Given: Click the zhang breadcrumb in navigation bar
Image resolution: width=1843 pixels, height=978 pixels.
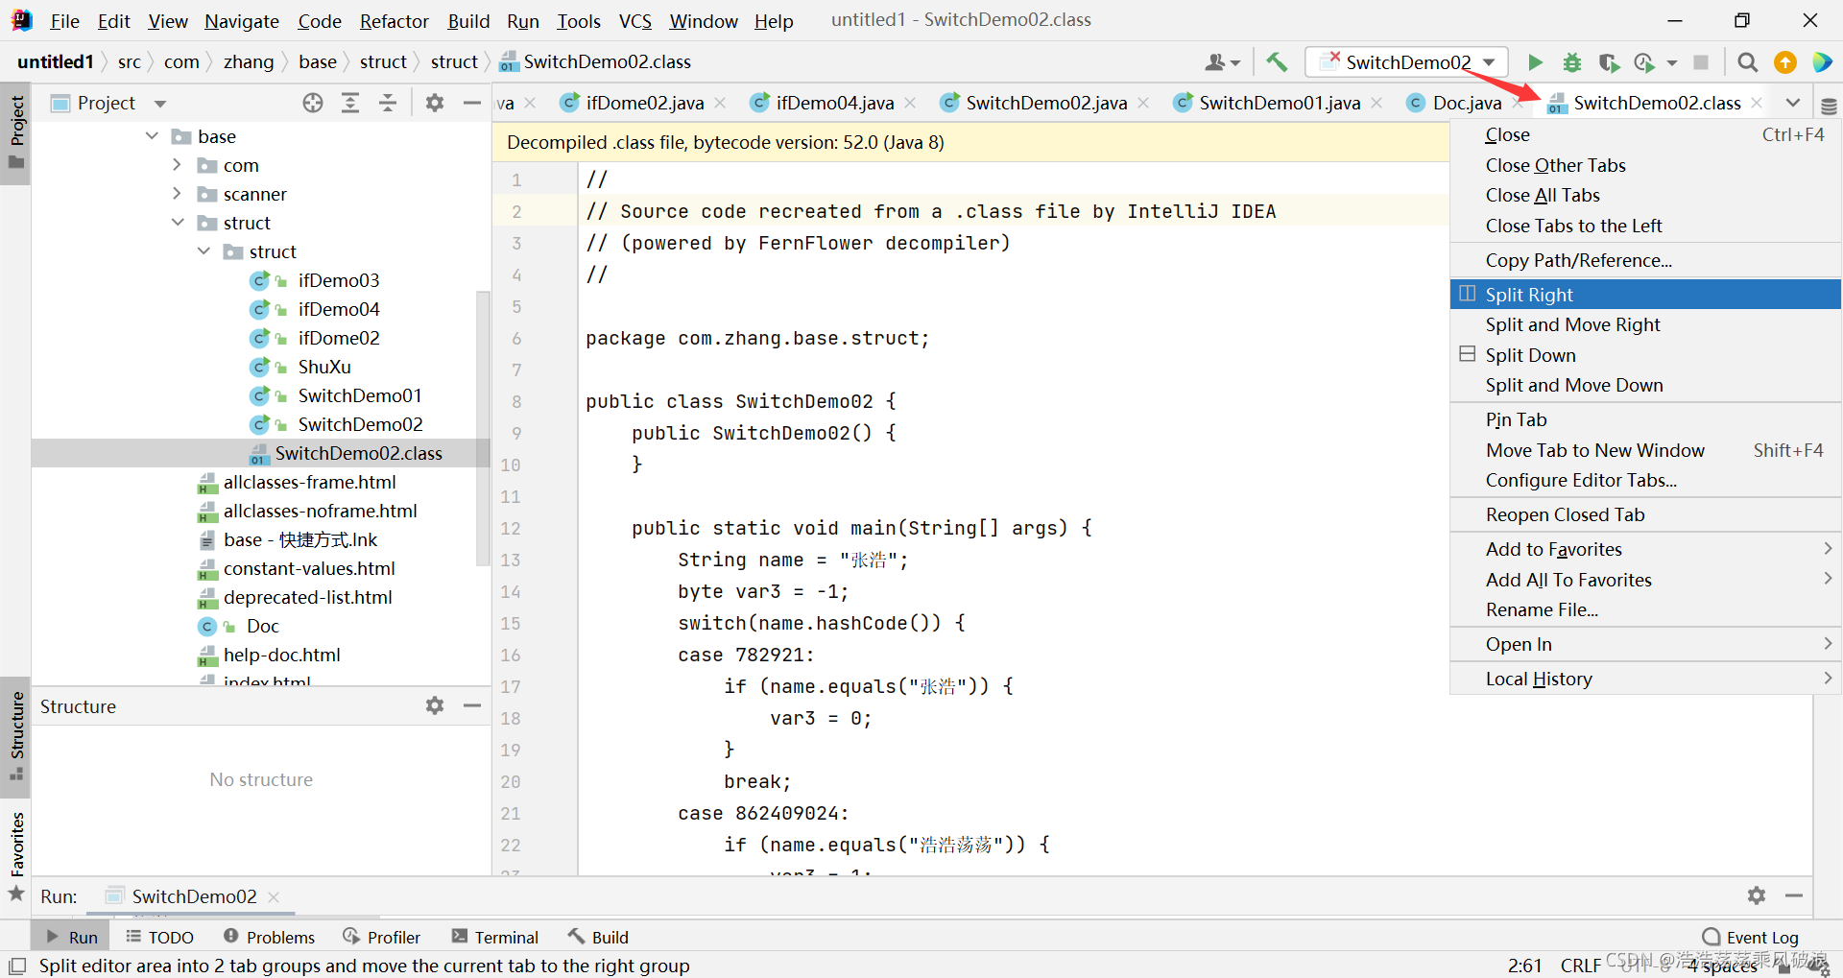Looking at the screenshot, I should (249, 62).
